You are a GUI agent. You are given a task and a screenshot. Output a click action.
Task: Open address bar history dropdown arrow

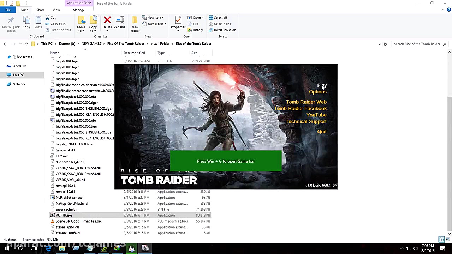pos(380,44)
